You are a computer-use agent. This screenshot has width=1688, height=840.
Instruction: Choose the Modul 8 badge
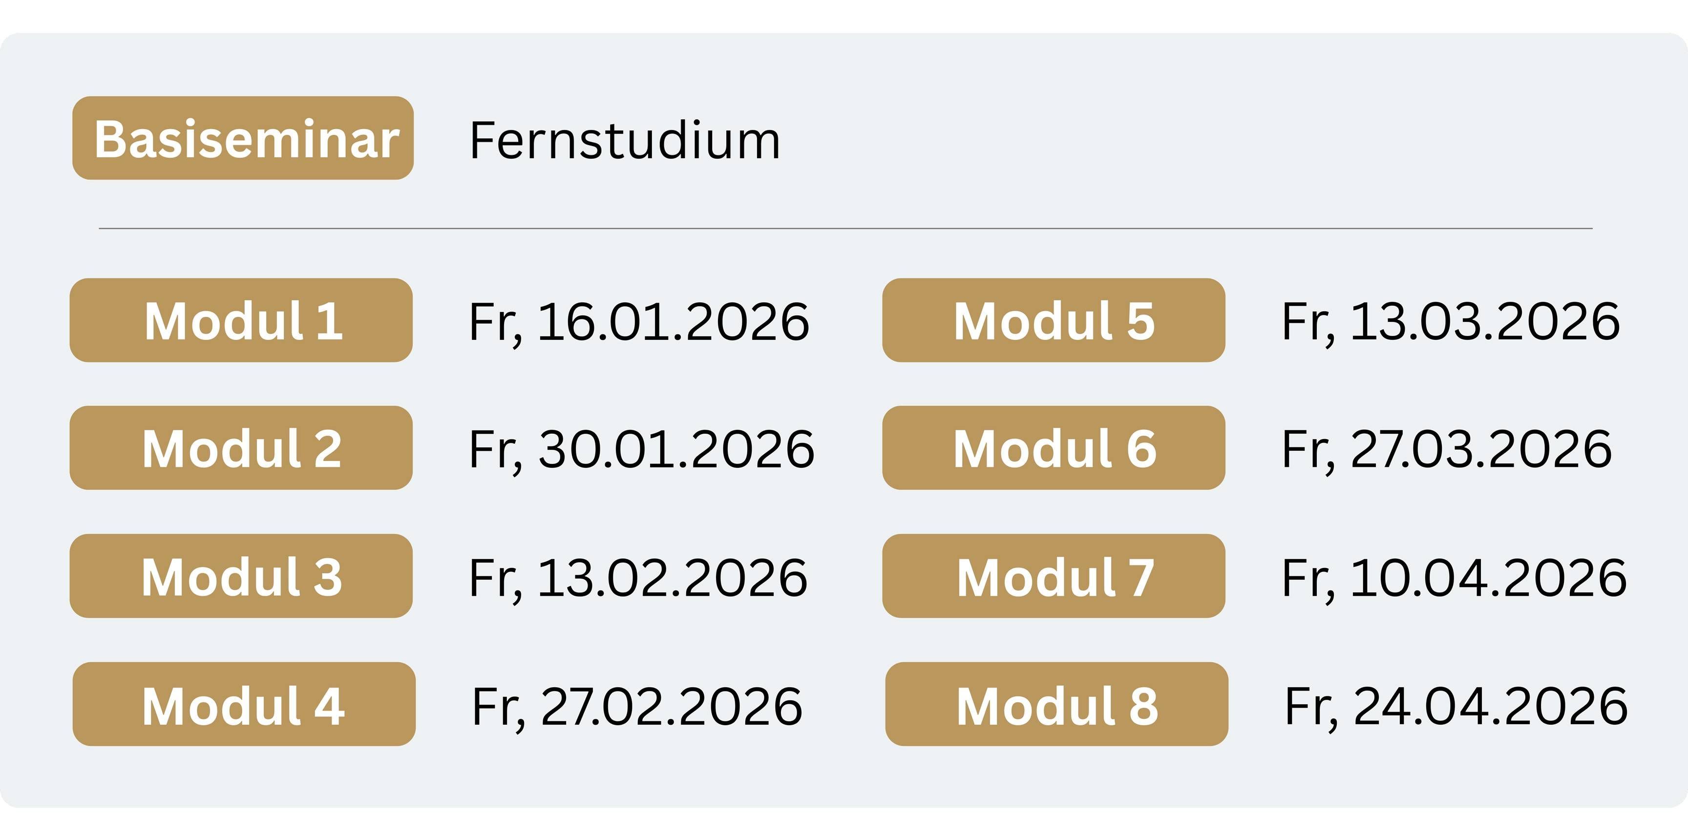coord(1056,704)
